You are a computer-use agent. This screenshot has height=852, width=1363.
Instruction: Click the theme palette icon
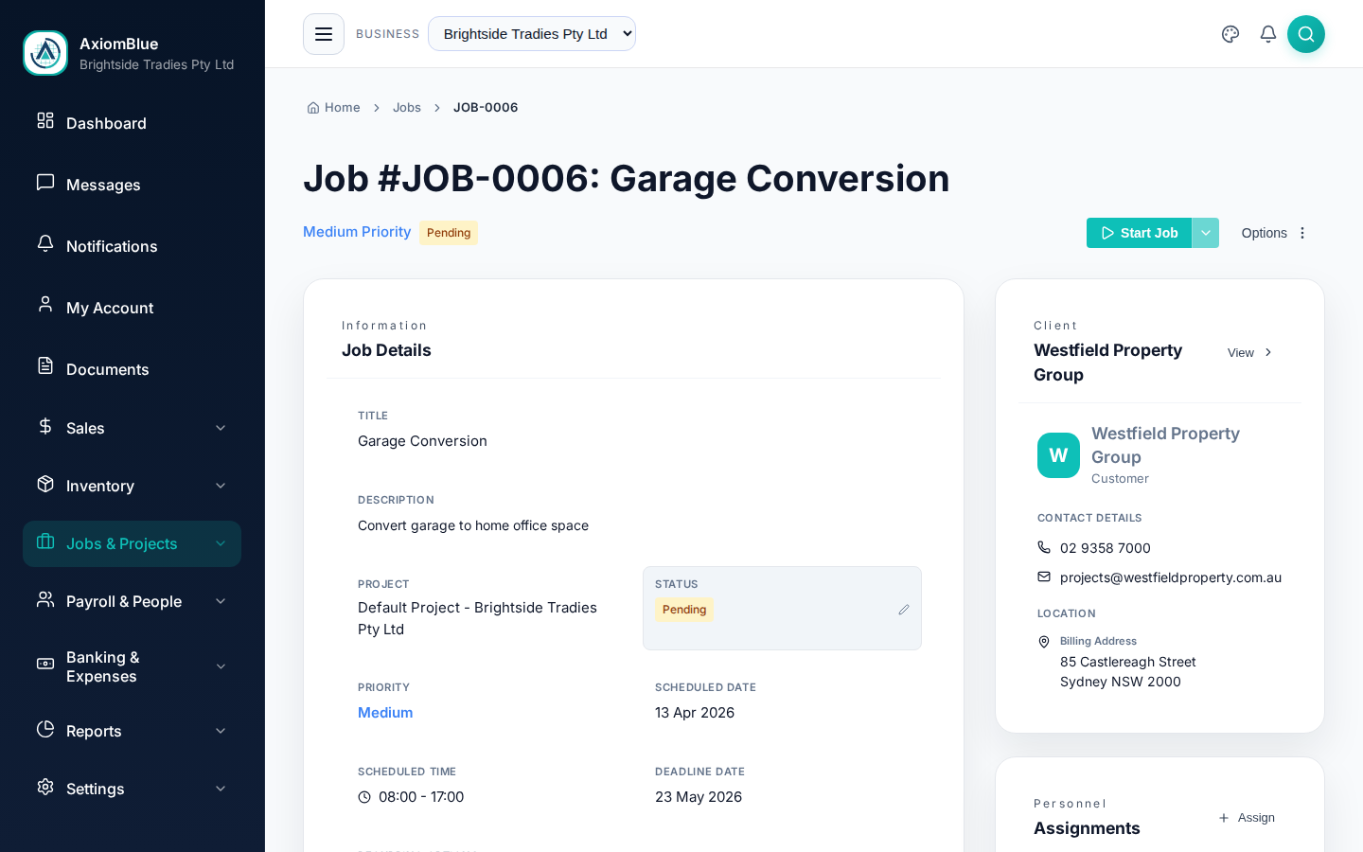click(1230, 33)
